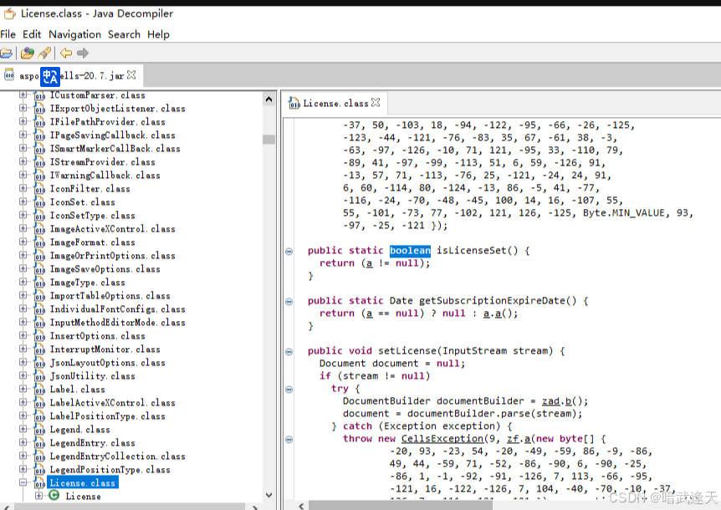Collapse the throw statement fold marker
Screen dimensions: 721x510
pos(289,439)
